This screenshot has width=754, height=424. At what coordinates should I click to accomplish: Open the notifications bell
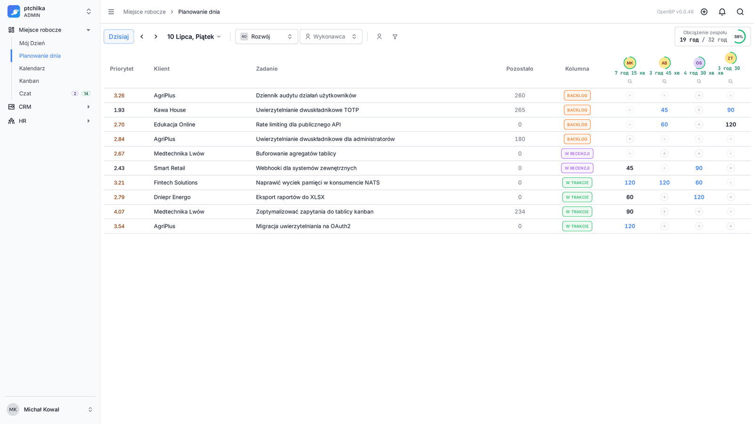click(x=722, y=12)
